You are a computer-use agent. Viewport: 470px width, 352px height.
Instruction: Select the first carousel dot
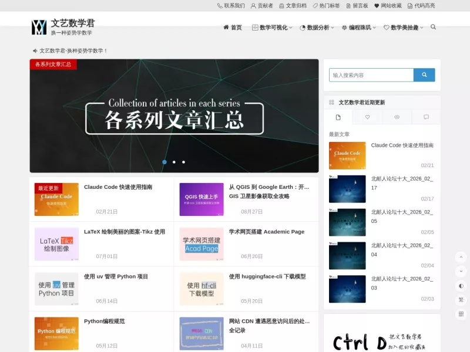[x=164, y=162]
